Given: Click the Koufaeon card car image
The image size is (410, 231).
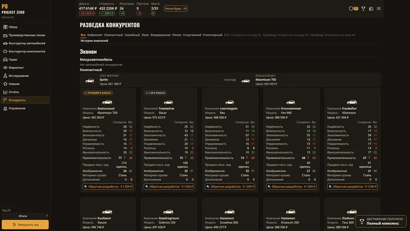Looking at the screenshot, I should point(107,211).
